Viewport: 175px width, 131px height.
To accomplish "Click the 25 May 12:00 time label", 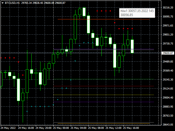I will [x=113, y=128].
